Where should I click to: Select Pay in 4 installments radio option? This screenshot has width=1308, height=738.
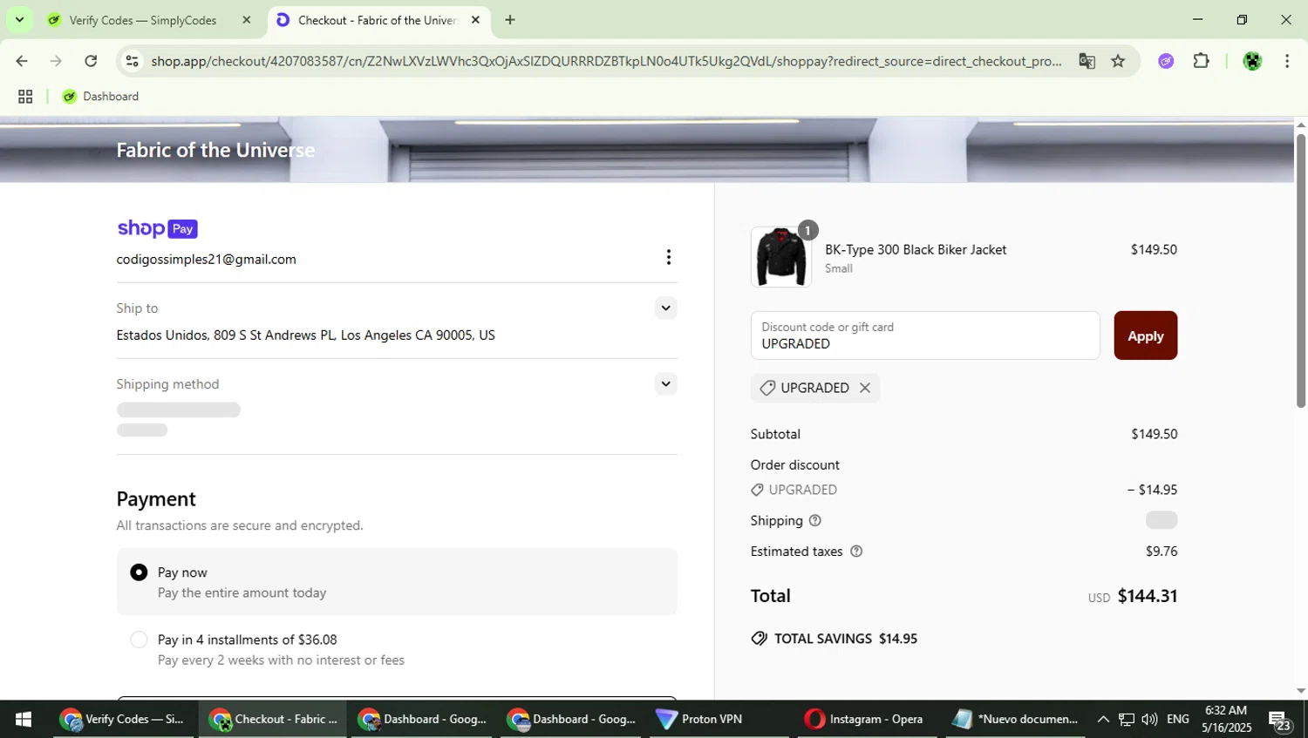[x=139, y=640]
